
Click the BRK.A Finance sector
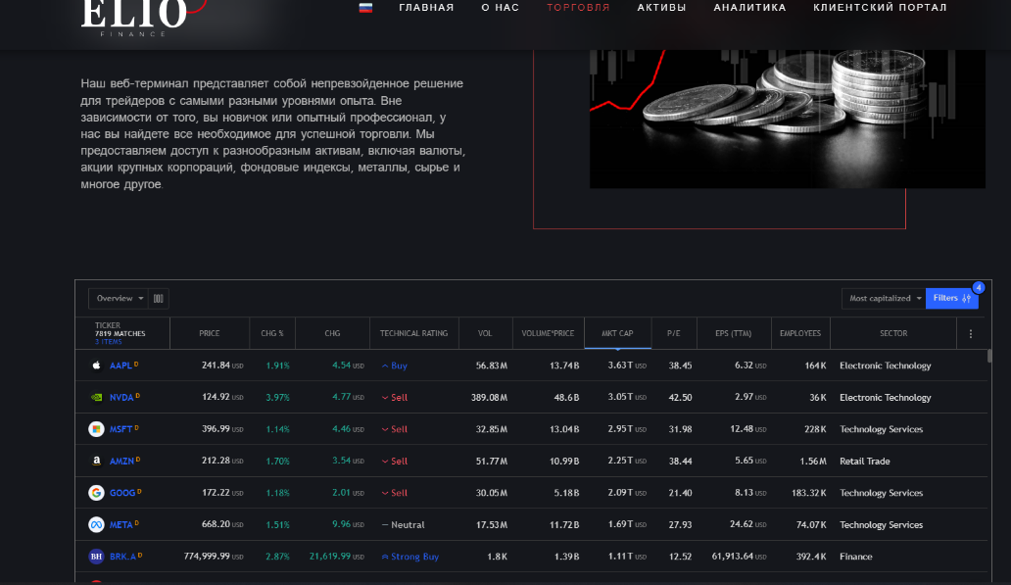[x=855, y=556]
